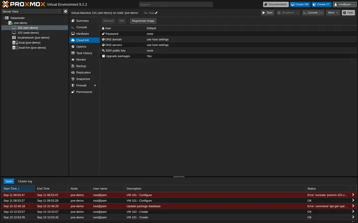Click the Documentation button

coord(276,4)
